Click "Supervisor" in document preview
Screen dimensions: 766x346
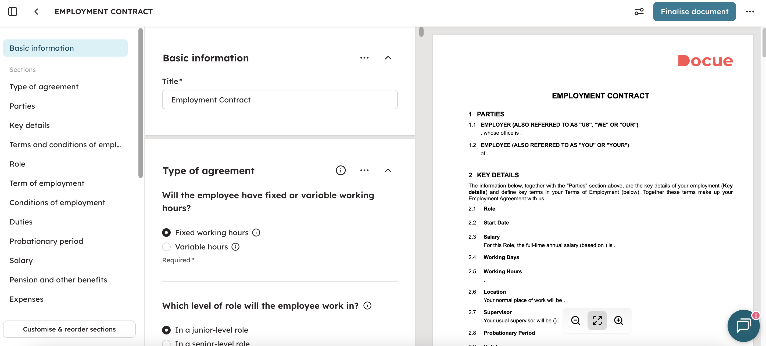click(497, 312)
